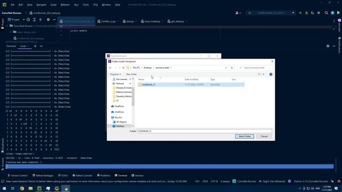Open the Edit menu
Viewport: 342px width, 192px height.
coord(21,5)
